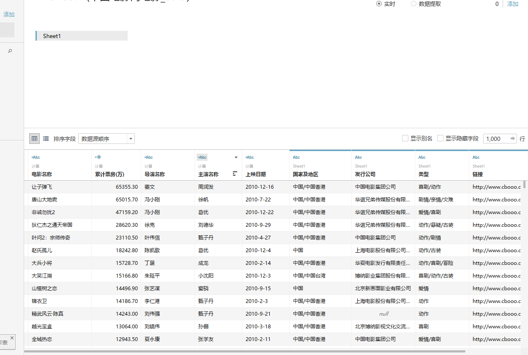The height and width of the screenshot is (355, 528).
Task: Select the Sheet1 table on canvas
Action: click(x=82, y=36)
